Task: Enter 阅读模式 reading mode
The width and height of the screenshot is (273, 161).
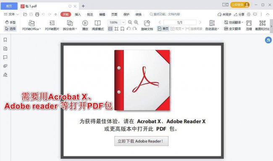Action: point(98,26)
